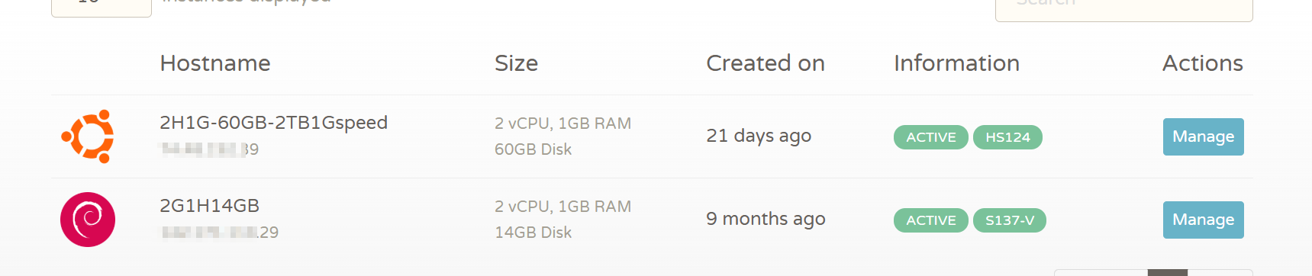Focus the Search input field
Screen dimensions: 1312x276
[x=1124, y=8]
